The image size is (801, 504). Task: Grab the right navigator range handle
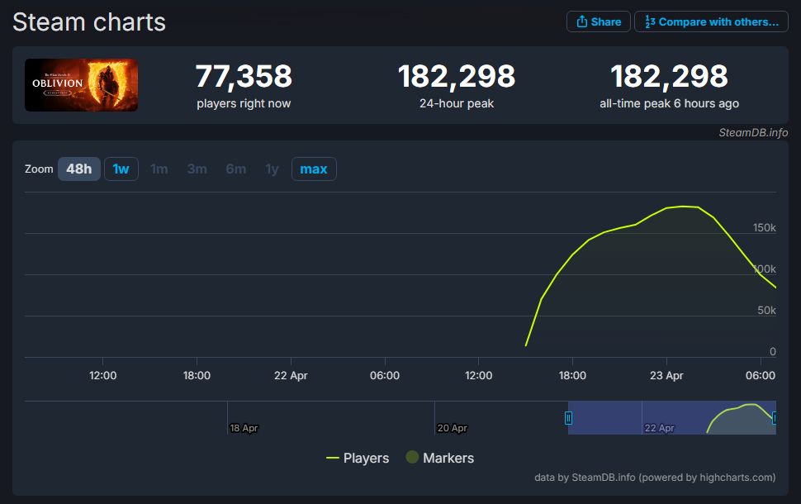point(775,418)
